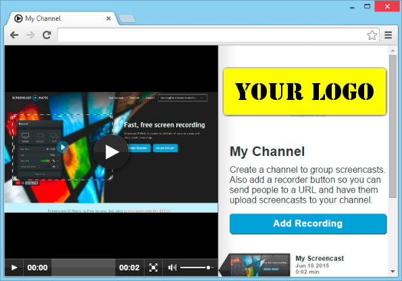Viewport: 402px width, 281px height.
Task: Adjust the volume slider knob
Action: coord(208,267)
